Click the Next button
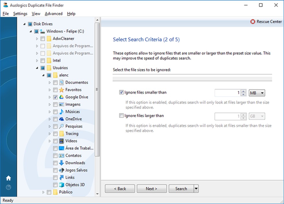 152,189
